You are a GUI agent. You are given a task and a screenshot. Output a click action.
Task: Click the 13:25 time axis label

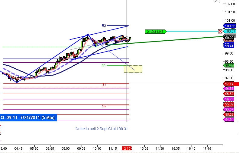coord(144,148)
